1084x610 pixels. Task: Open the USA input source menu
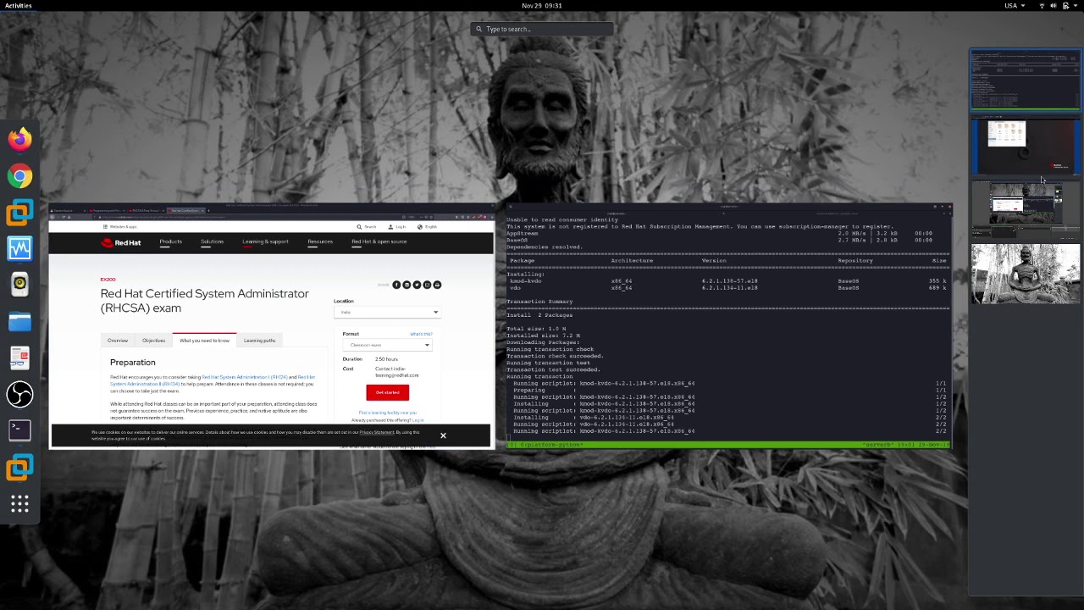1014,5
